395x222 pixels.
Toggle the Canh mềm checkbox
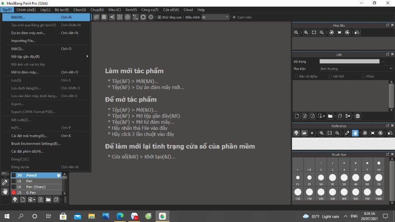click(x=234, y=17)
